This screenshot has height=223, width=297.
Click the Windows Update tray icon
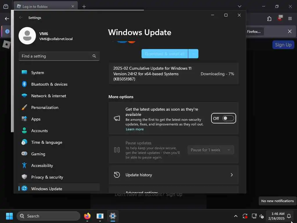(x=245, y=216)
